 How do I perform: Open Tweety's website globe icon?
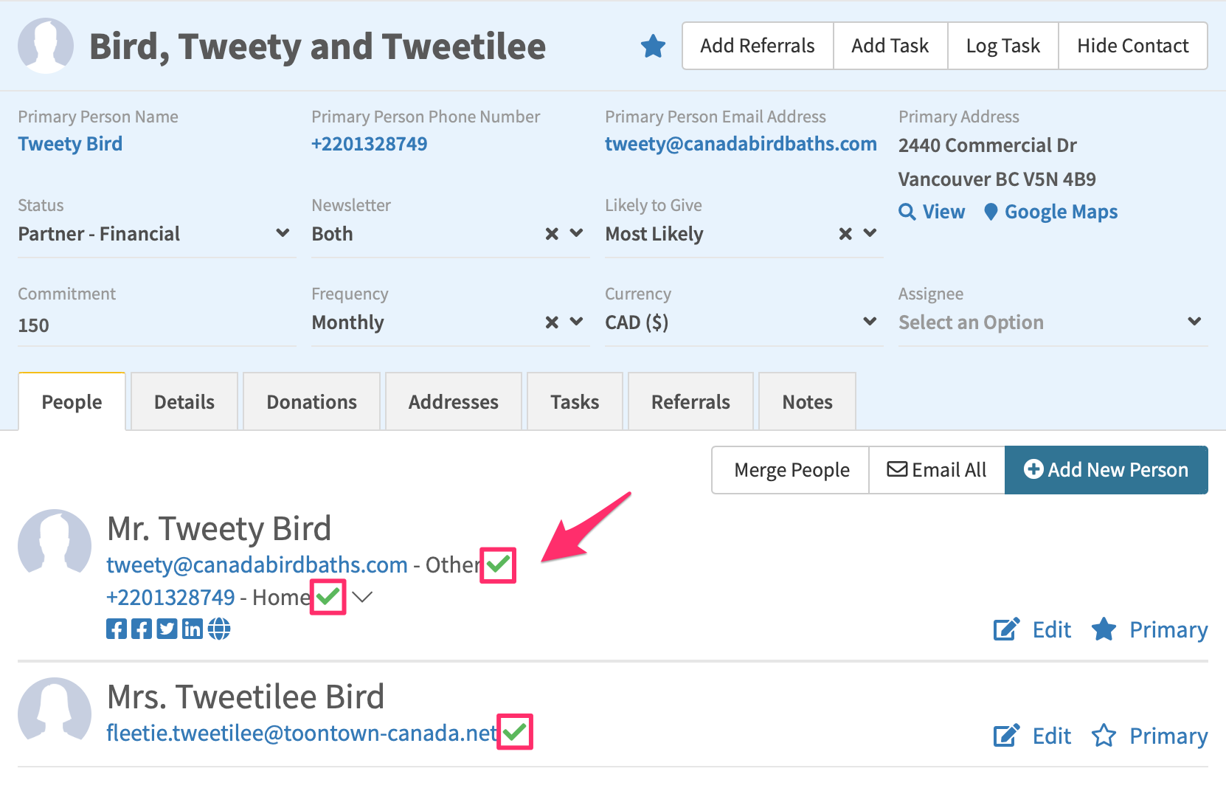point(219,629)
